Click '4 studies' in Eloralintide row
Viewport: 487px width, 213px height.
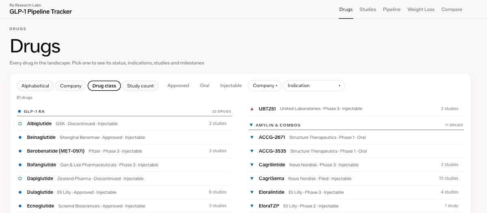click(x=450, y=192)
